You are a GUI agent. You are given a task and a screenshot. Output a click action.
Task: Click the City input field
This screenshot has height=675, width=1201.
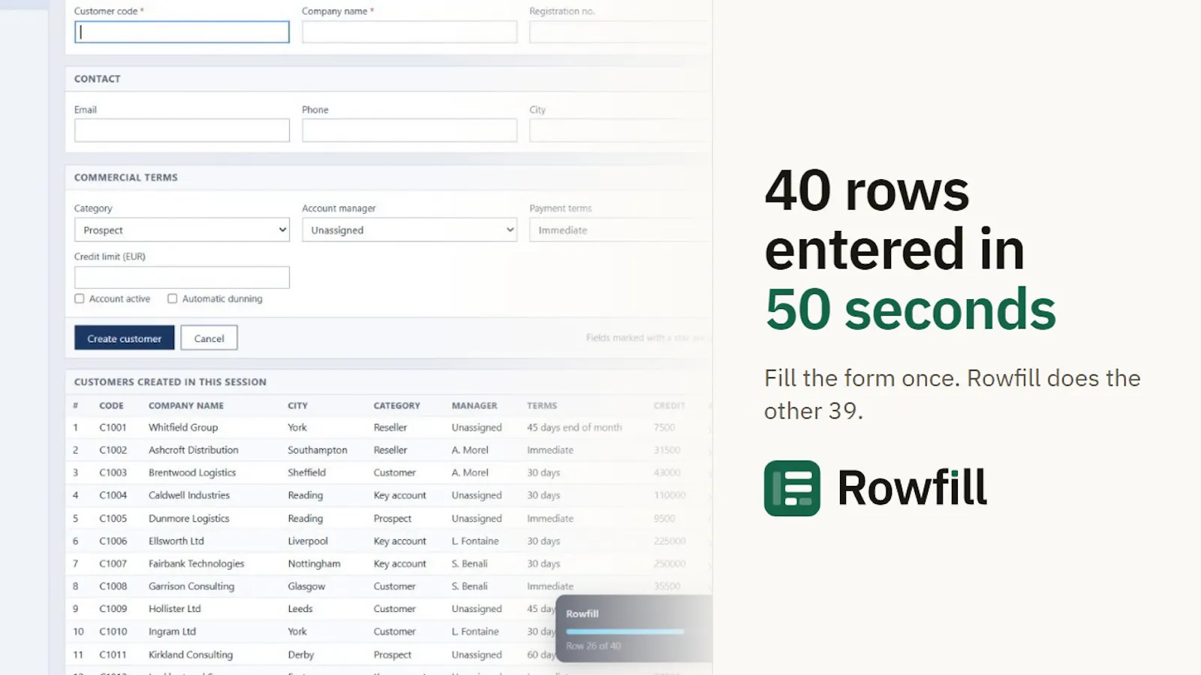(620, 130)
